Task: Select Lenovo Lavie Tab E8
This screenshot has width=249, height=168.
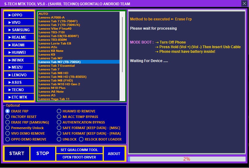Action: tap(79, 43)
